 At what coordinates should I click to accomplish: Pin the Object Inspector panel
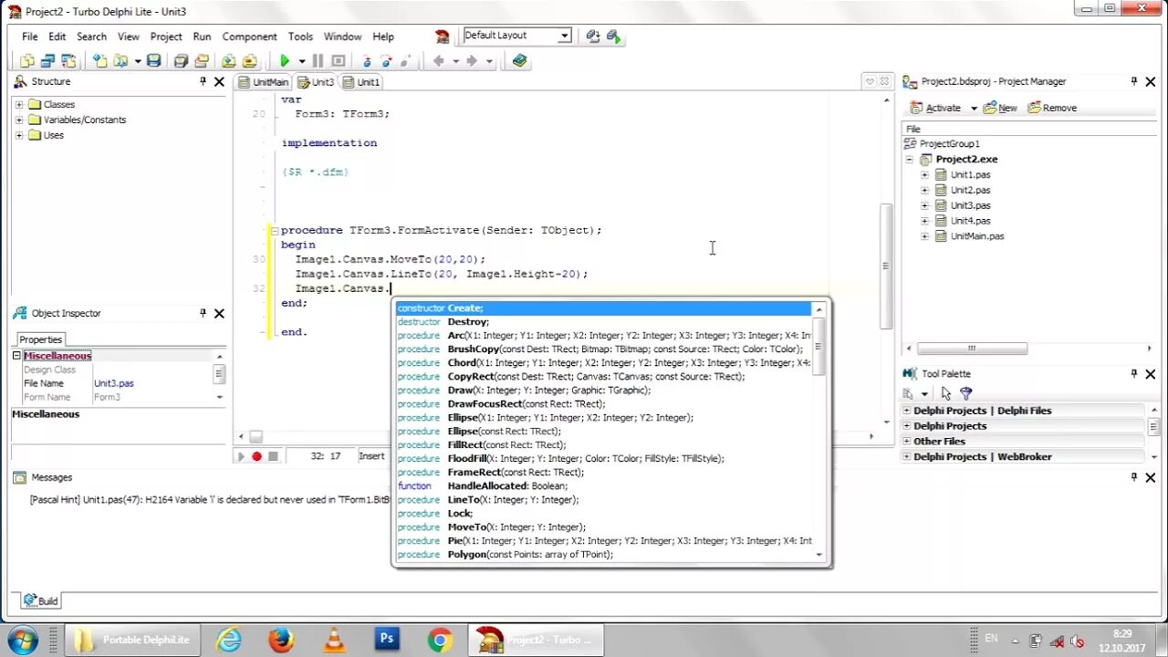tap(203, 313)
